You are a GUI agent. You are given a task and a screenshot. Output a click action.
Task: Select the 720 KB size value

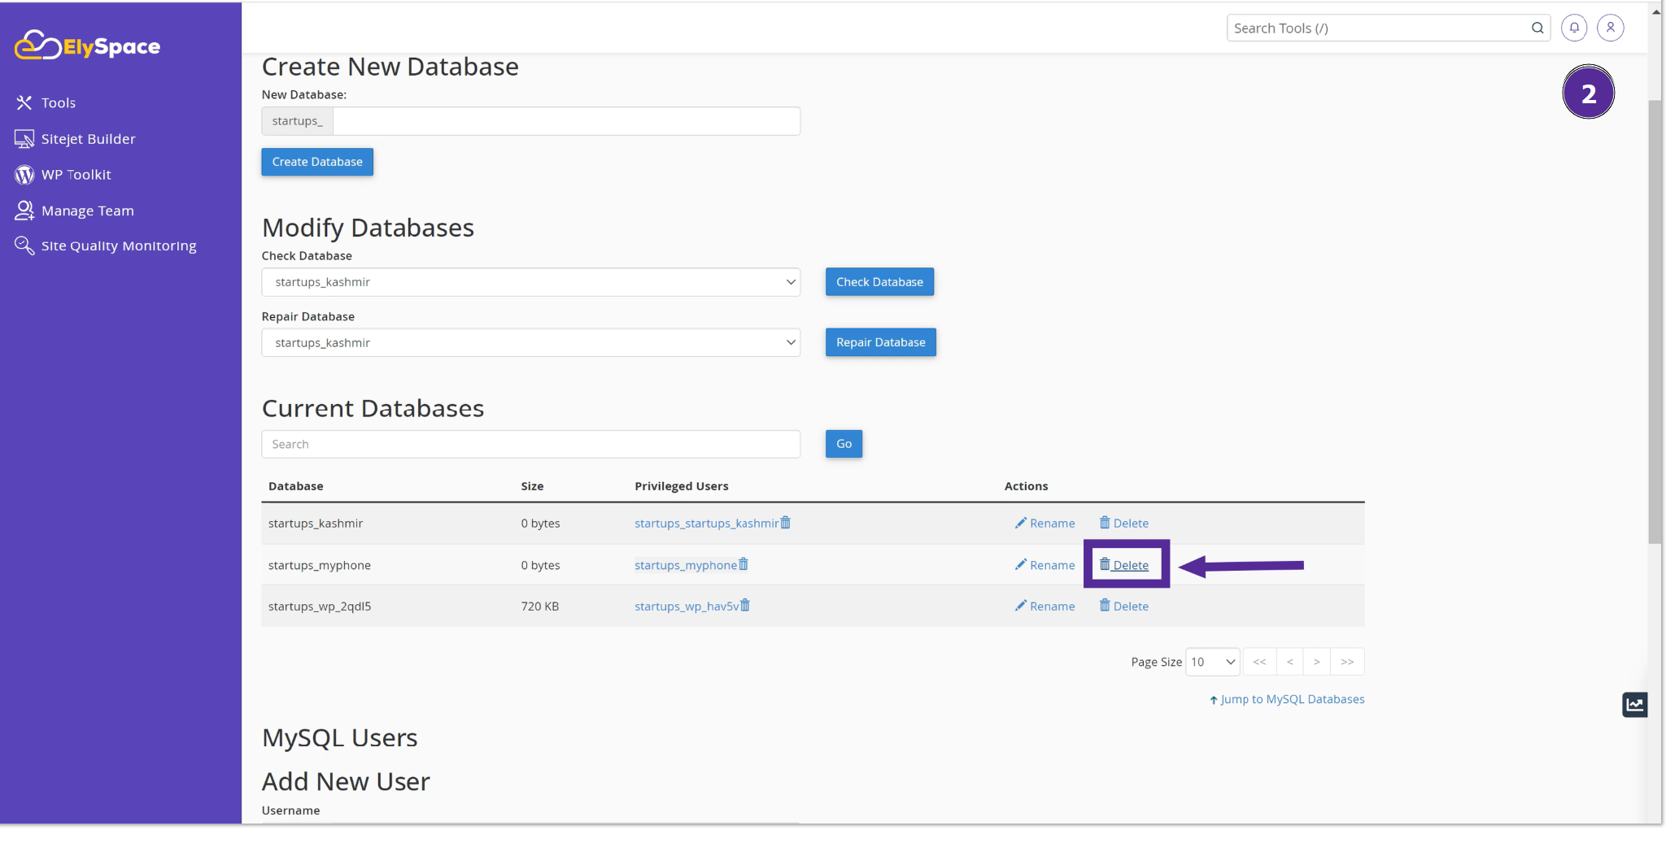pos(540,606)
